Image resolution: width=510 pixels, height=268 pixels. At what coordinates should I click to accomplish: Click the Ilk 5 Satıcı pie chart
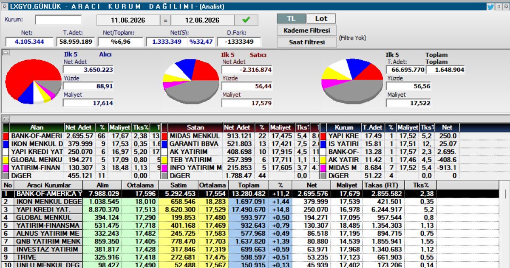[191, 82]
